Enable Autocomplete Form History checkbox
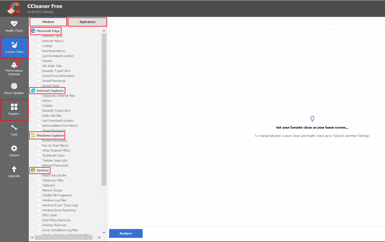385x242 pixels. 38,126
